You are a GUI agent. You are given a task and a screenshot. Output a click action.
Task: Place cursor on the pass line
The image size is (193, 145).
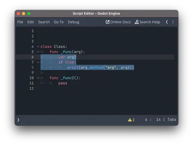pos(63,83)
